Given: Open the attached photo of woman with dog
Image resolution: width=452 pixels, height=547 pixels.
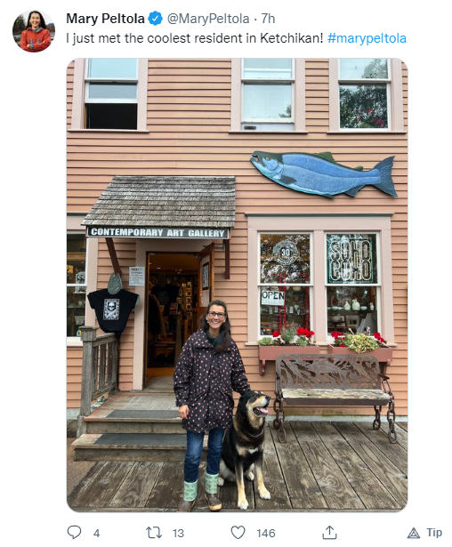Looking at the screenshot, I should click(x=237, y=285).
